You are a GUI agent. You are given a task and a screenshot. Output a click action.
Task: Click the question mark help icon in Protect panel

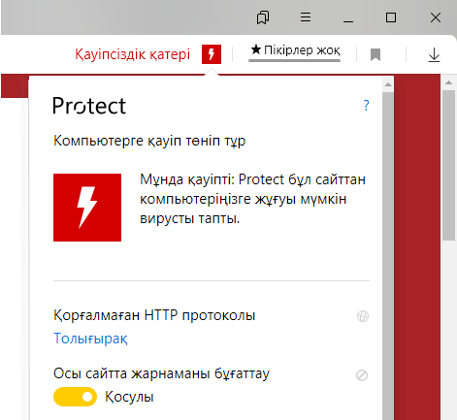coord(366,106)
